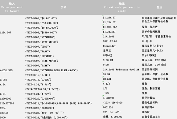This screenshot has height=119, width=177.
Task: Select the output cell 28.5%
Action: (106, 74)
